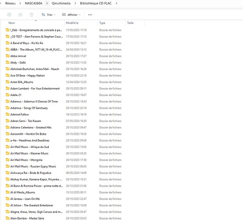The image size is (243, 220).
Task: Open the Afficher view dropdown
Action: [x=71, y=15]
